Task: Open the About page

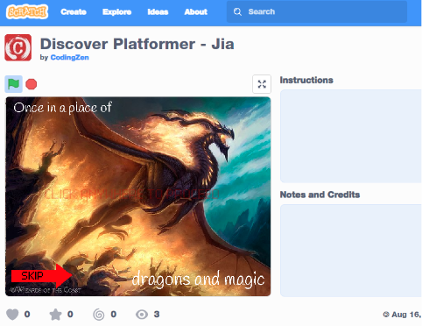Action: pos(195,12)
